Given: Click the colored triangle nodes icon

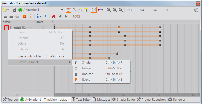Looking at the screenshot, I should (x=80, y=10).
